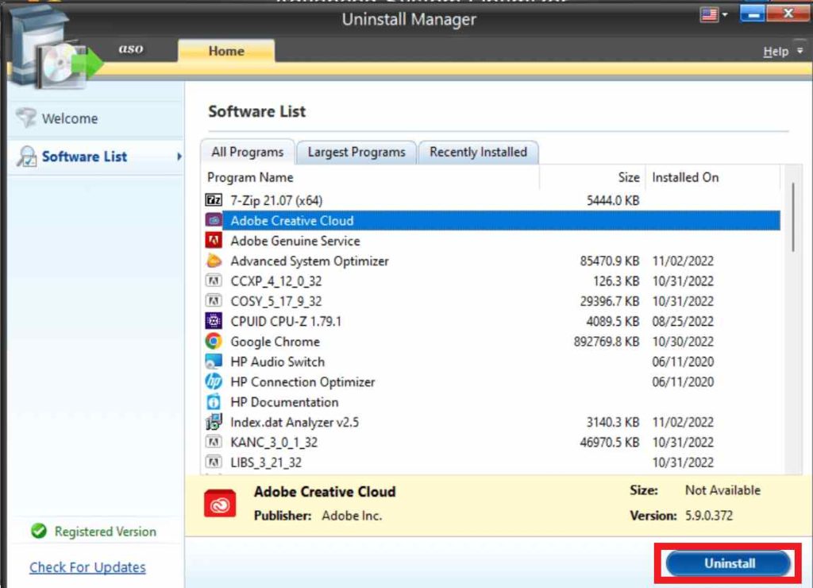
Task: Click the red Creative Cloud details icon
Action: (x=220, y=504)
